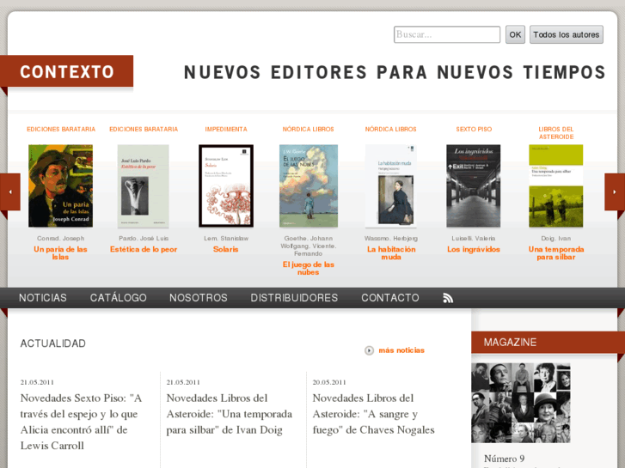Click the ACTUALIDAD section heading
The image size is (625, 468).
click(x=53, y=343)
